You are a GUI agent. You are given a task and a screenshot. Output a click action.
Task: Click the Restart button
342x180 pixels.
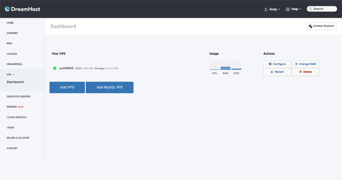(x=277, y=72)
